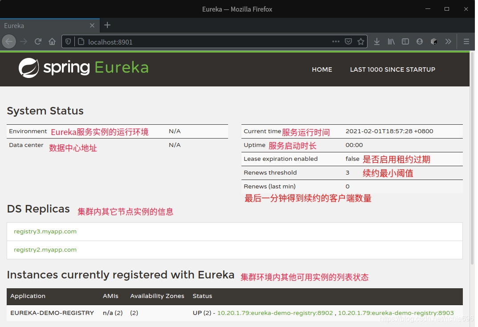Click the Environment row label
The height and width of the screenshot is (327, 478).
(x=28, y=131)
